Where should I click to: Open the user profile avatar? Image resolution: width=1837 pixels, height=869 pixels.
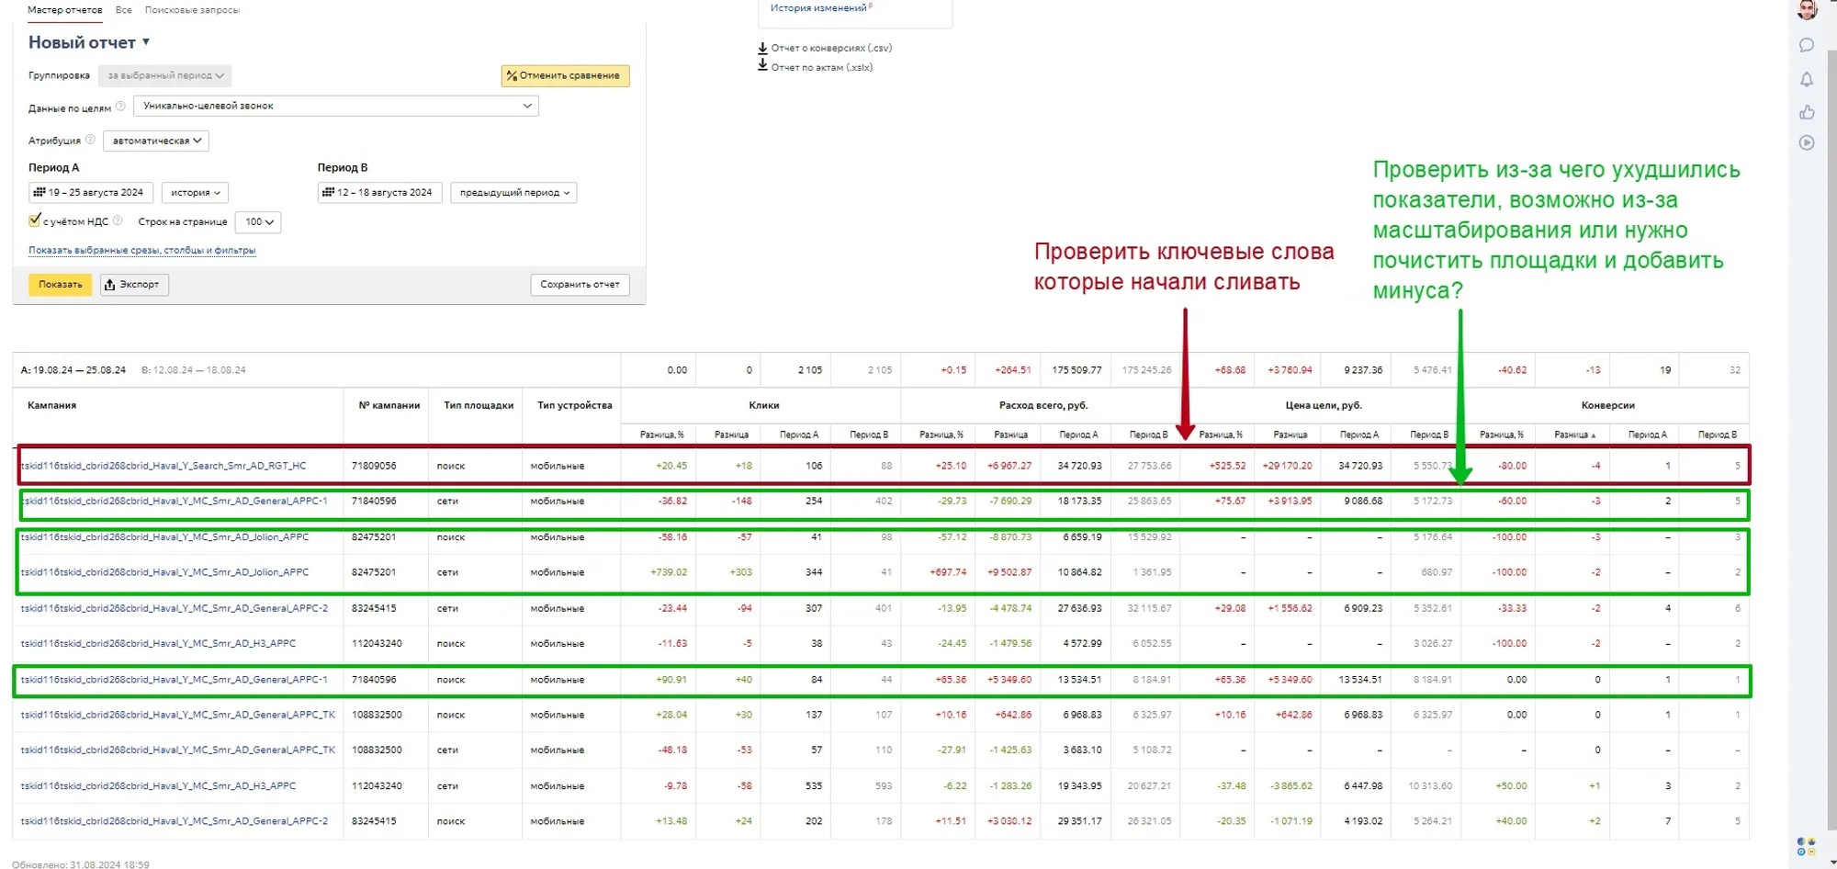click(x=1807, y=10)
